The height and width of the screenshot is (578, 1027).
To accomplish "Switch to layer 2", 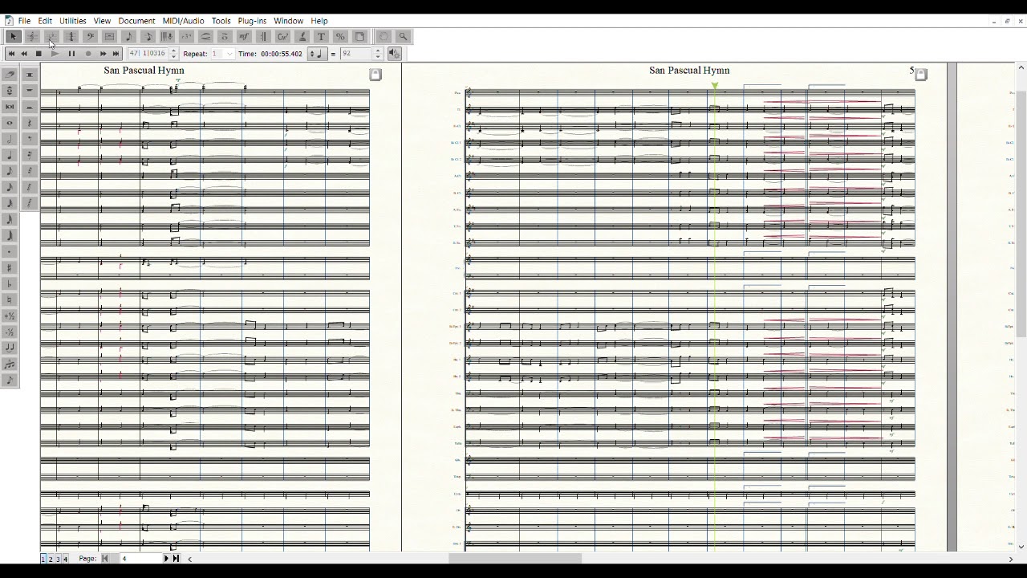I will (x=51, y=559).
